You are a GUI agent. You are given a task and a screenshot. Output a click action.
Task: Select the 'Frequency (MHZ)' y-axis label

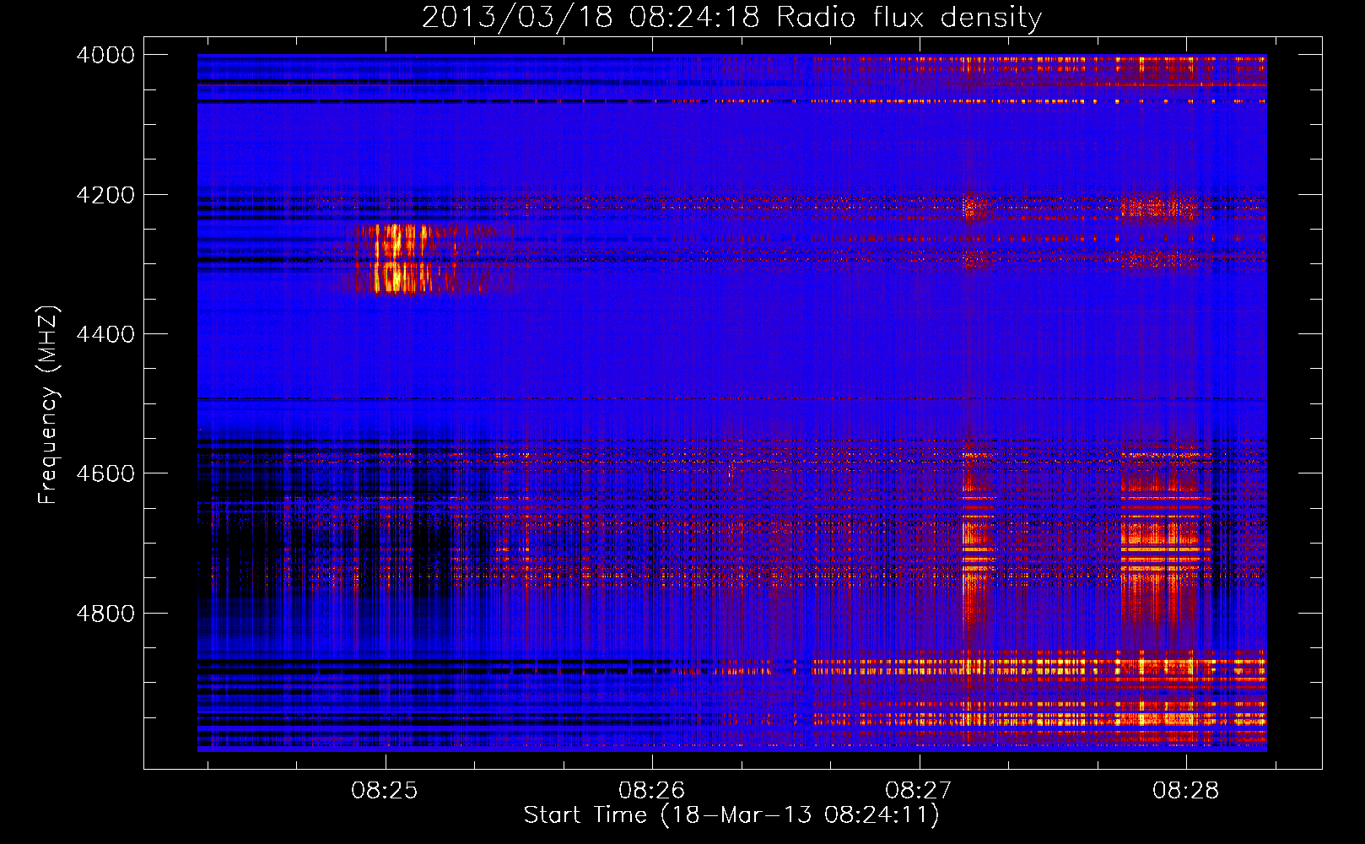48,405
